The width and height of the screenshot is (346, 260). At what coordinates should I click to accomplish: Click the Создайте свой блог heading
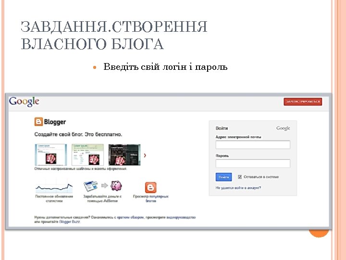[78, 134]
